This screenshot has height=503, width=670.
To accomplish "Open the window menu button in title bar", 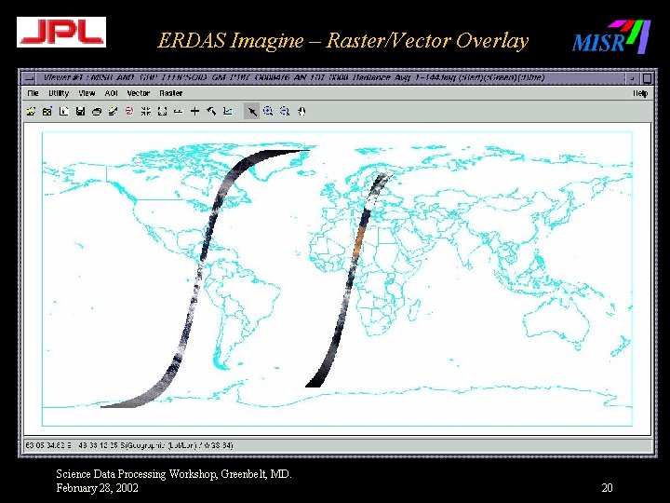I will [30, 78].
